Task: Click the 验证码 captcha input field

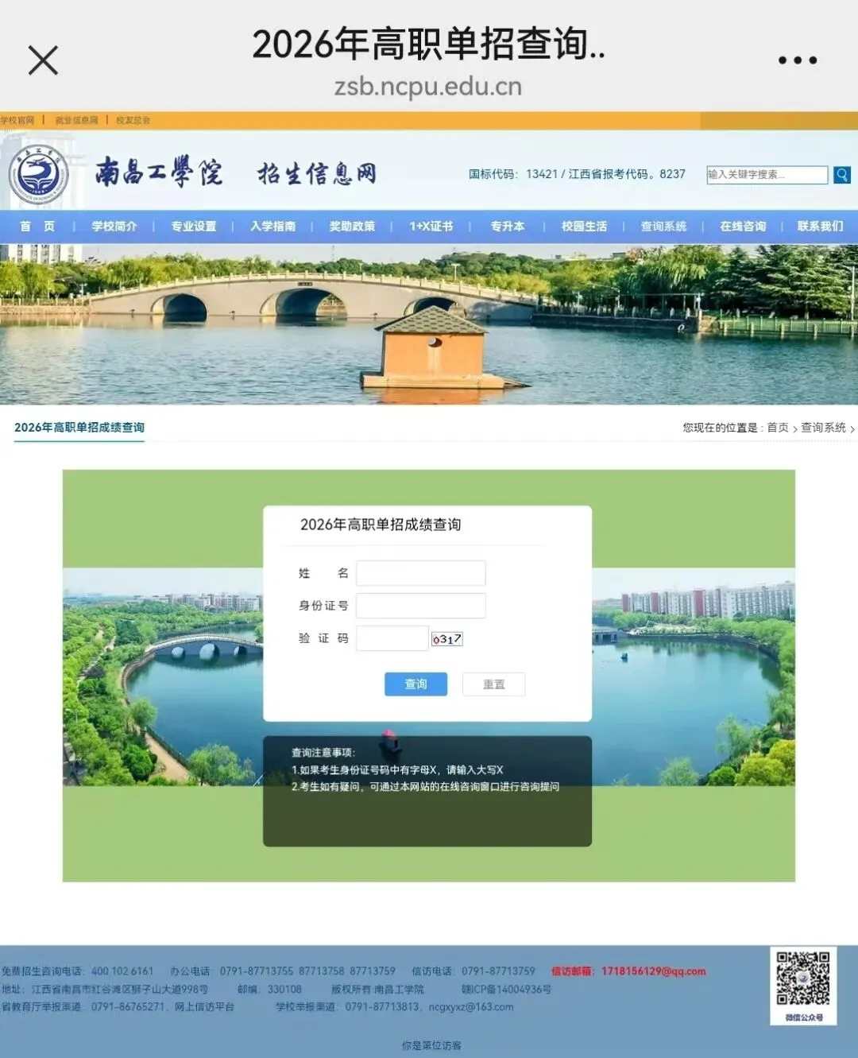Action: 392,638
